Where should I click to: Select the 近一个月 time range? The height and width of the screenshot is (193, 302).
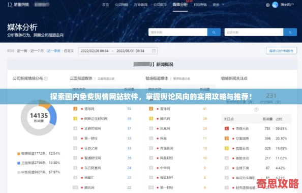click(x=37, y=51)
